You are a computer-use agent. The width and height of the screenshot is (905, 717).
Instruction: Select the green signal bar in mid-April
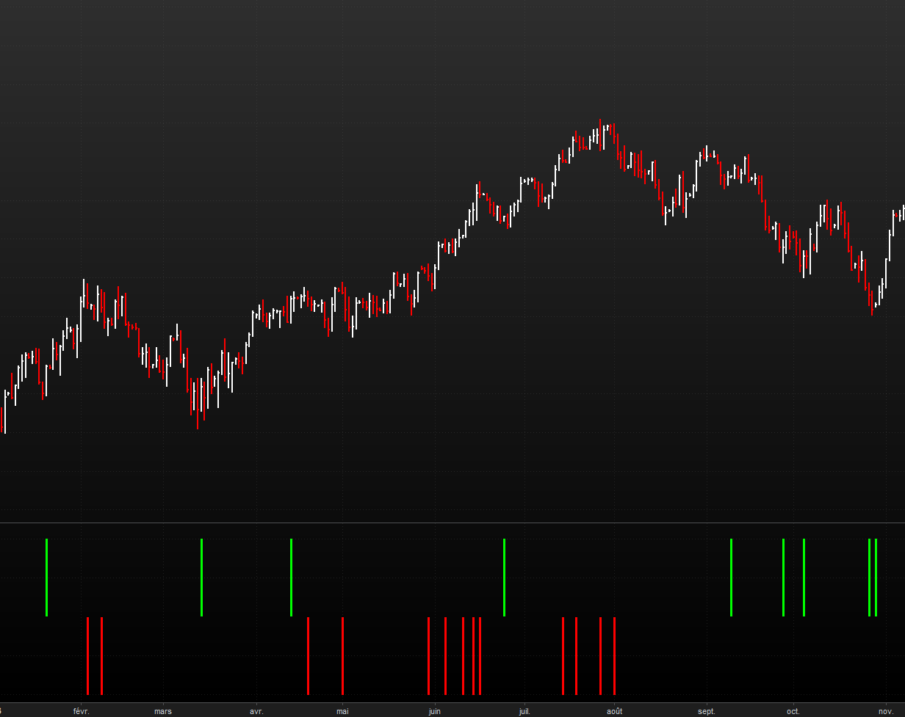pos(291,578)
